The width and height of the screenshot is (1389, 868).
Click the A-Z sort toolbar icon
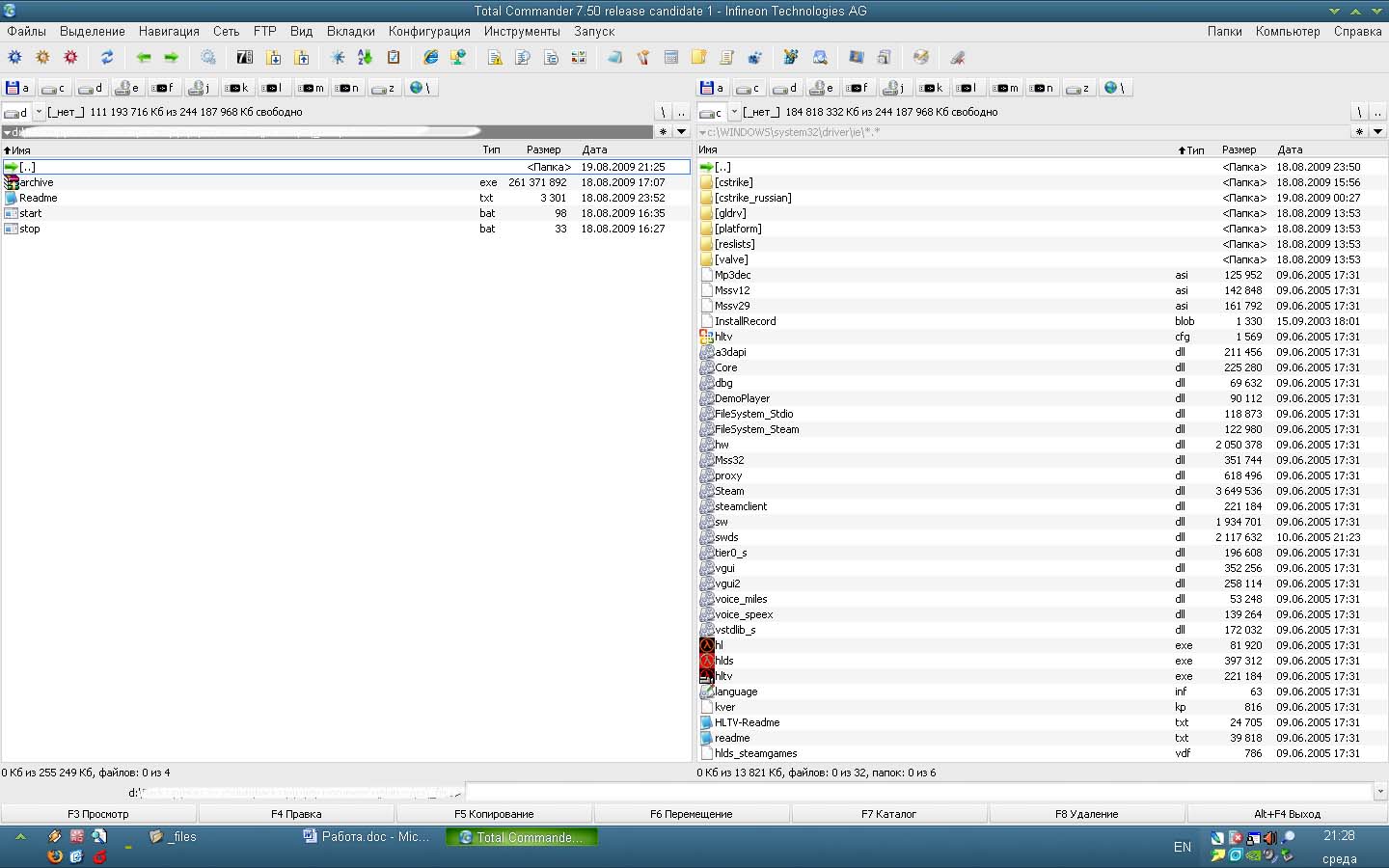point(365,58)
